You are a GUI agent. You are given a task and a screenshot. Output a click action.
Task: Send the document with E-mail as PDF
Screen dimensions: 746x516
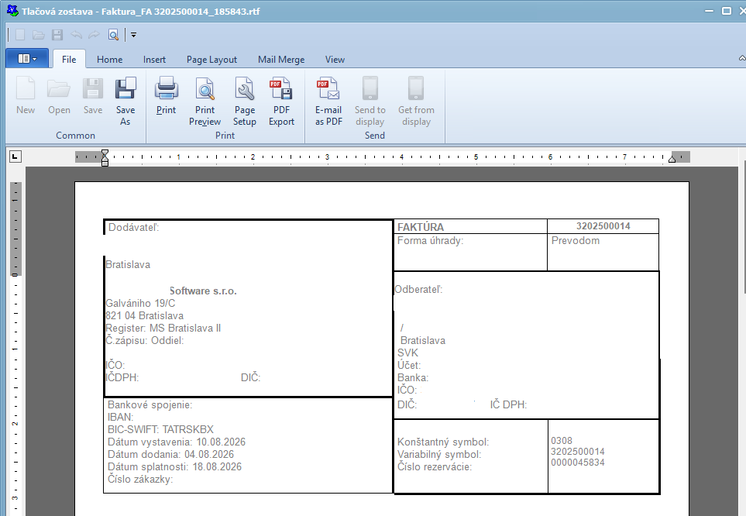point(328,101)
